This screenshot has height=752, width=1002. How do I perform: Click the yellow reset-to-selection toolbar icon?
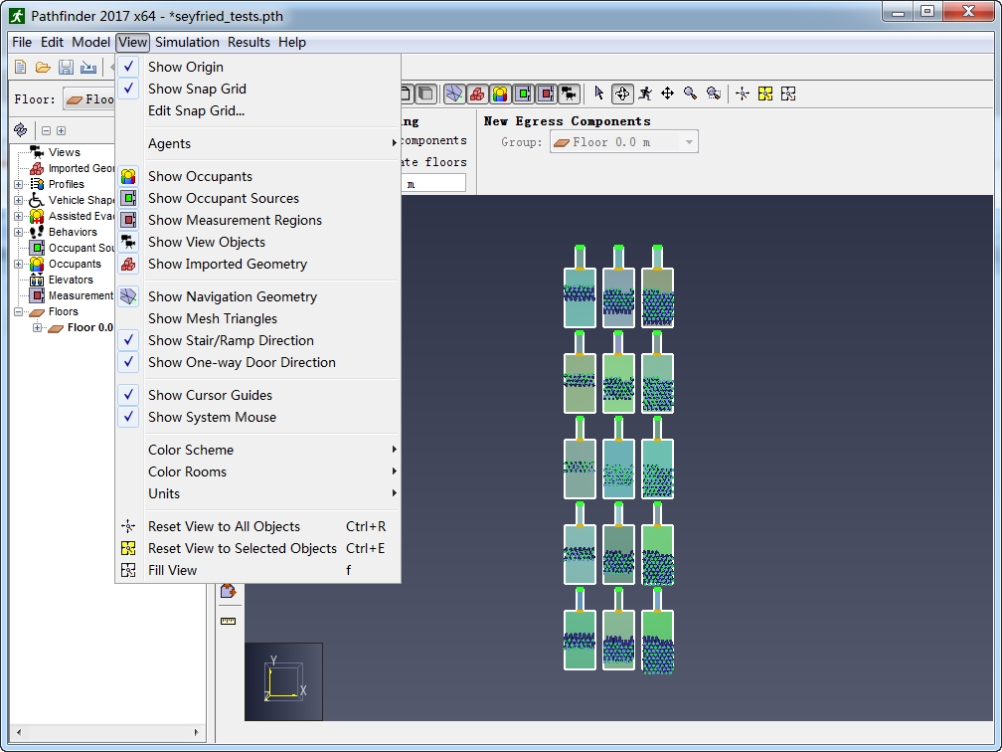[x=765, y=94]
